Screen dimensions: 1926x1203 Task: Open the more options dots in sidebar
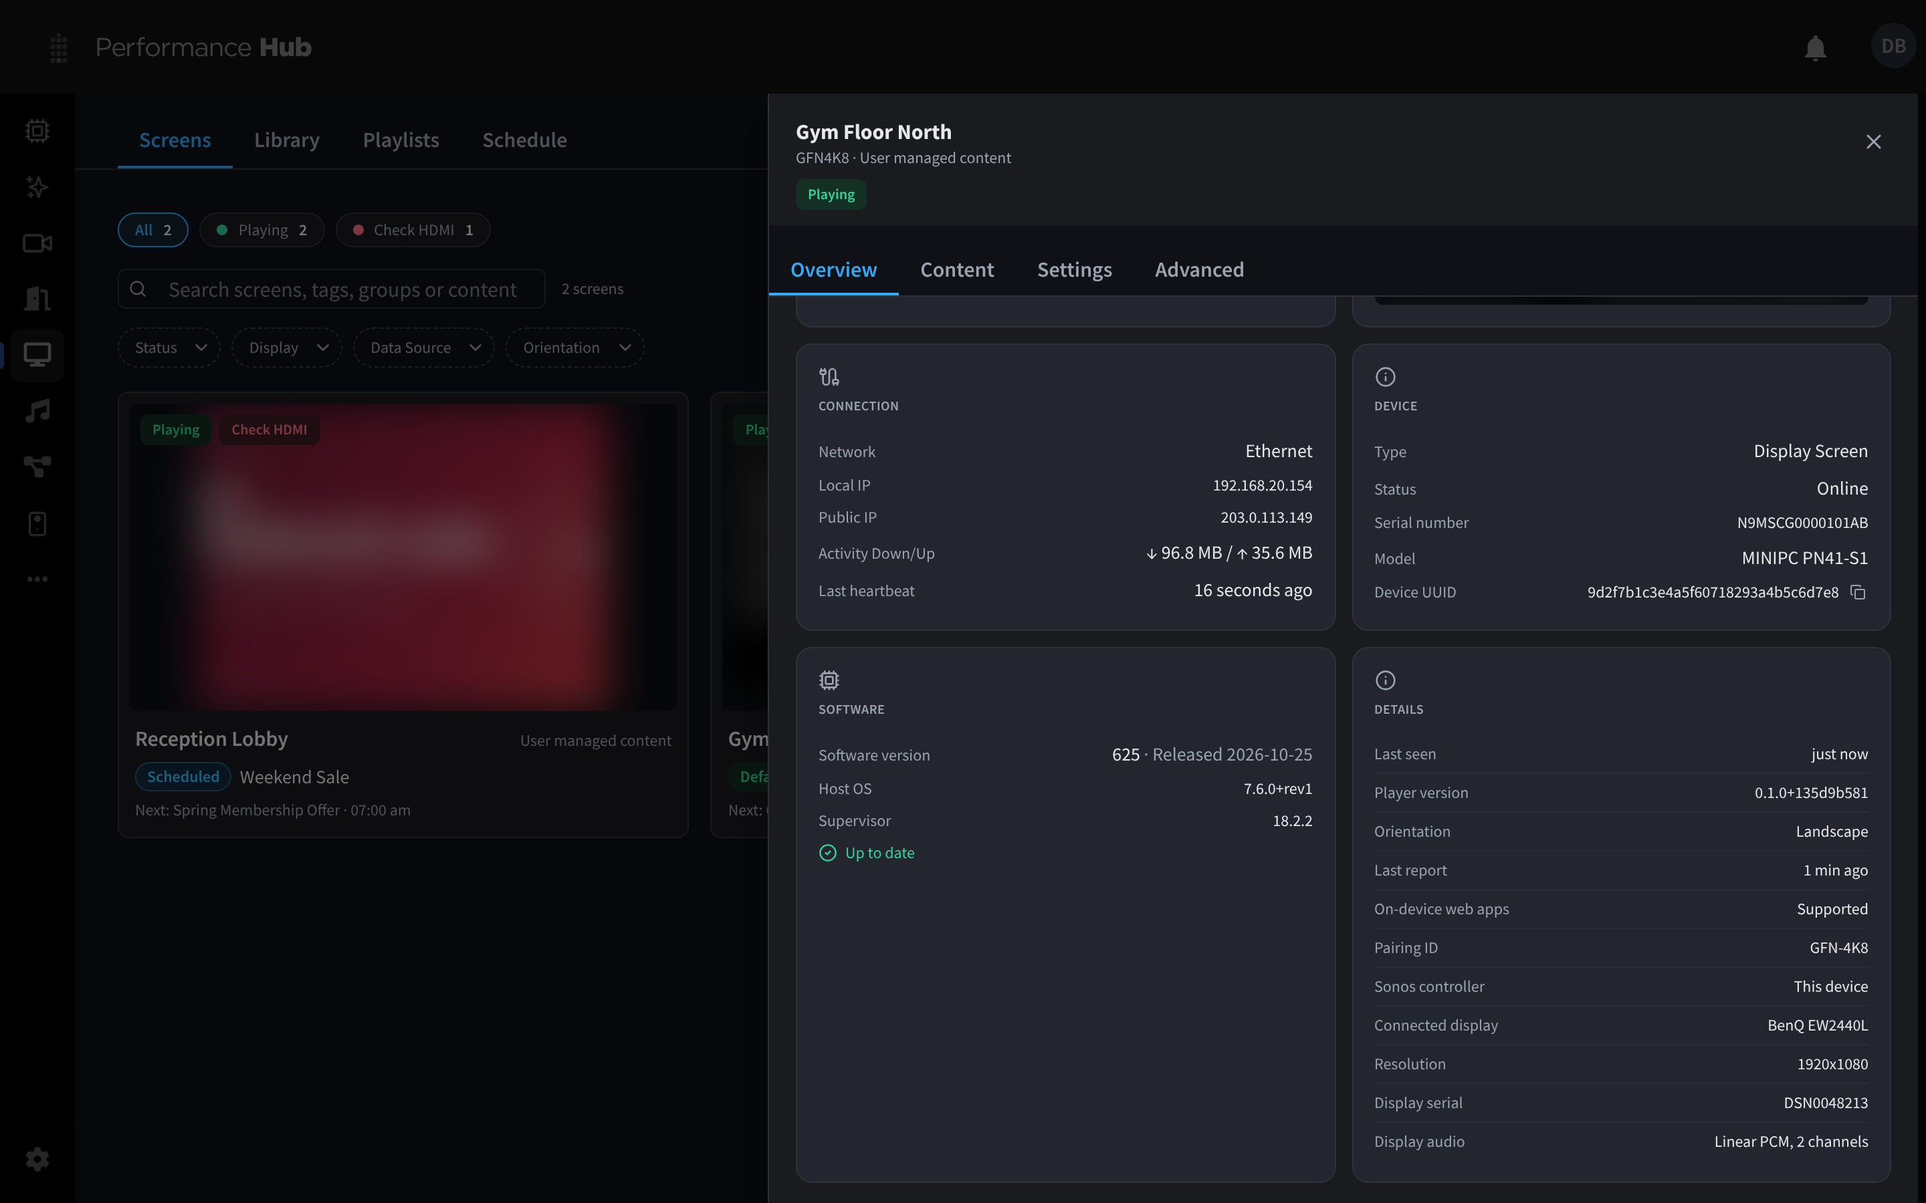pos(37,579)
